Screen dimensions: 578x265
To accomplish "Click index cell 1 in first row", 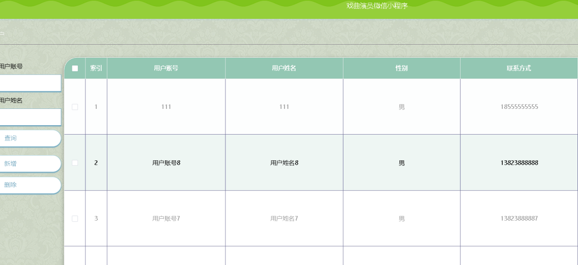I will pyautogui.click(x=96, y=107).
